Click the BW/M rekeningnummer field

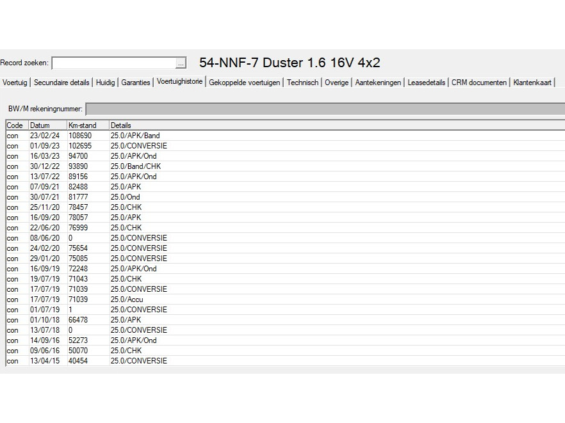pos(325,109)
